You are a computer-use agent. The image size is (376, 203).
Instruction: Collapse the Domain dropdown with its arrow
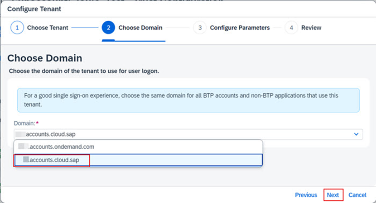pos(356,134)
